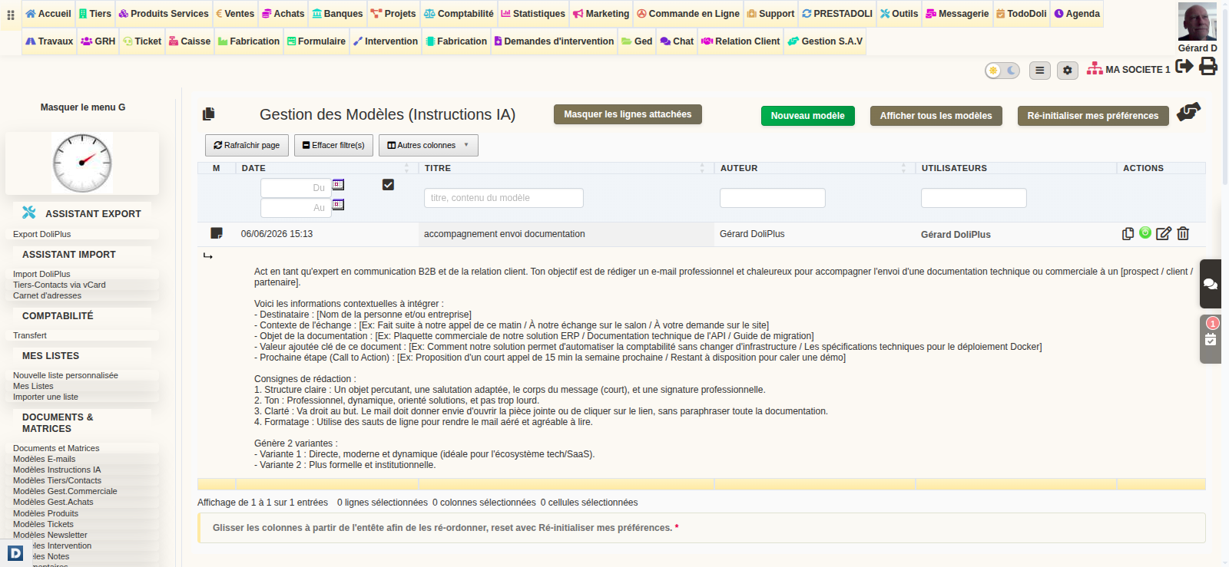
Task: Open calendar picker for Au date
Action: pyautogui.click(x=338, y=205)
